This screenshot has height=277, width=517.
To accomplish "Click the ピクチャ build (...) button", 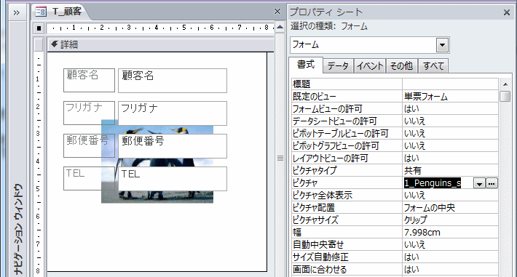I will click(492, 183).
